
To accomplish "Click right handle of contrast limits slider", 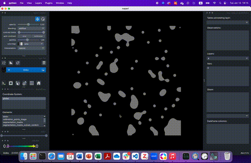I will pos(44,32).
